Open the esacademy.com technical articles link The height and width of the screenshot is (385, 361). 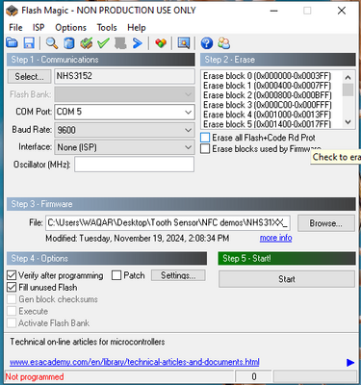135,362
